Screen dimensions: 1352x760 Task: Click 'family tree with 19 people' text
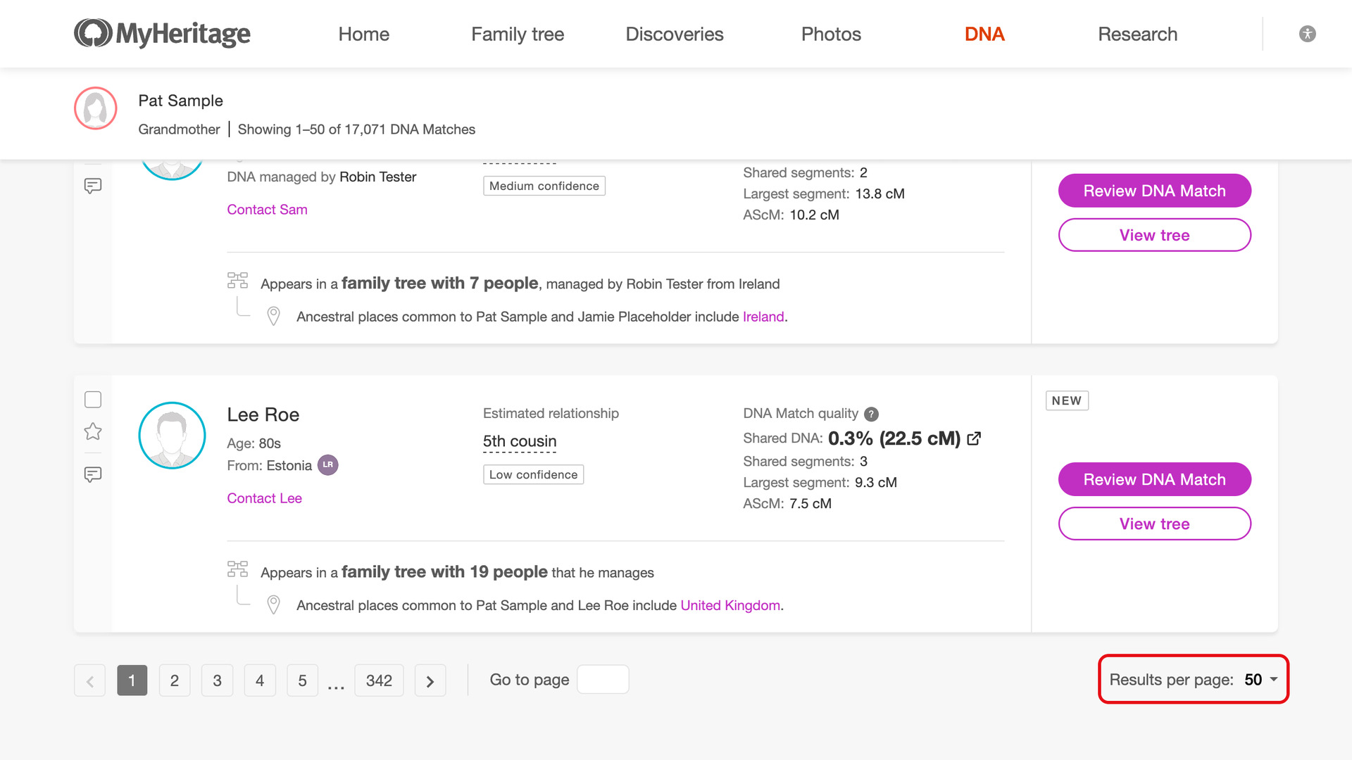click(x=444, y=571)
